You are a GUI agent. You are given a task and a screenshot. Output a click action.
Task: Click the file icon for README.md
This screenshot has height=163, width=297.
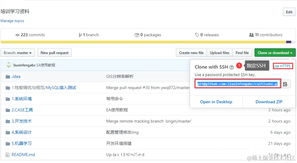[8, 155]
